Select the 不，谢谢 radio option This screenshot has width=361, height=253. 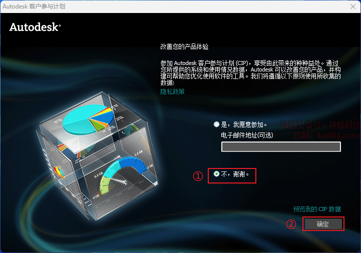[216, 173]
